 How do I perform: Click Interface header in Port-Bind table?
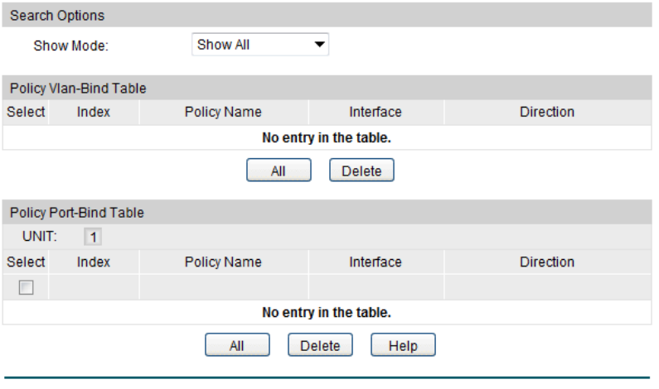pos(376,262)
